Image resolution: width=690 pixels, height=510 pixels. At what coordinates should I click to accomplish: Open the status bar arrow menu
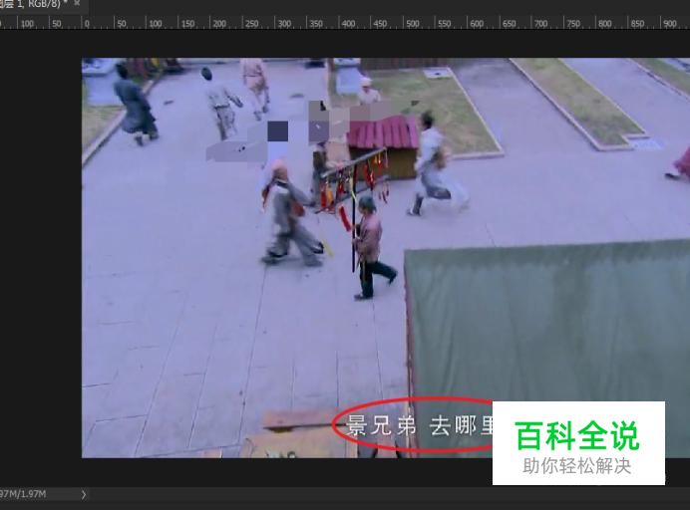tap(84, 495)
